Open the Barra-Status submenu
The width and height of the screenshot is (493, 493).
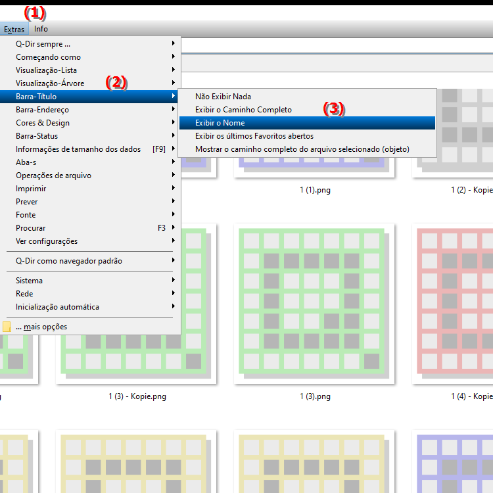coord(90,136)
